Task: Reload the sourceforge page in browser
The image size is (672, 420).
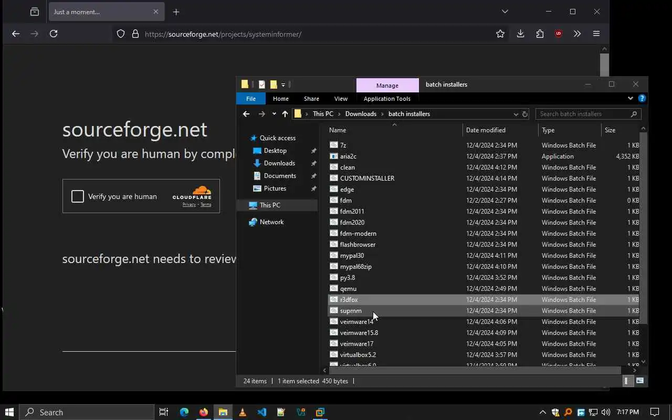Action: tap(54, 34)
